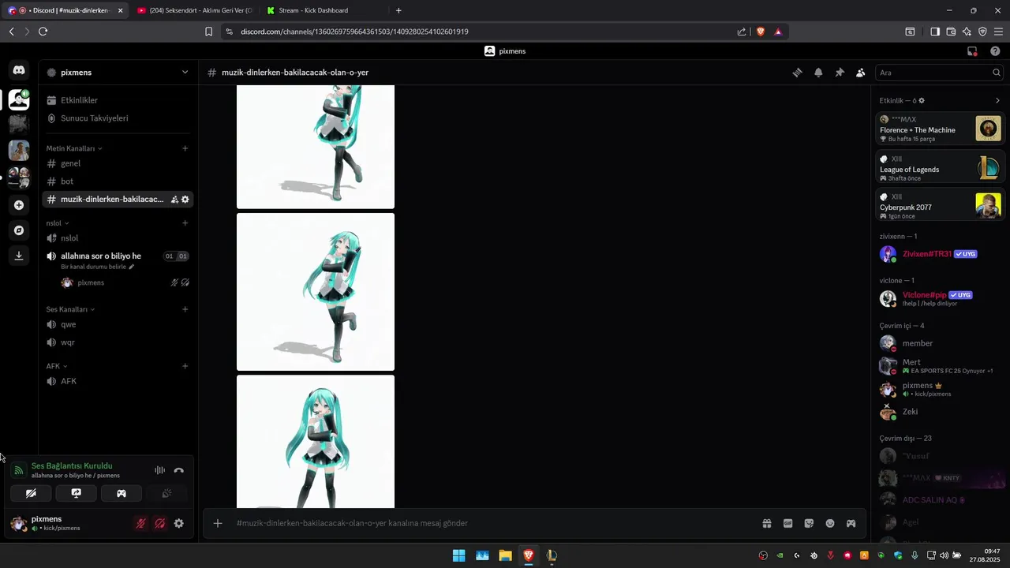Click the Etkinlik settings gear icon
Image resolution: width=1010 pixels, height=568 pixels.
922,101
